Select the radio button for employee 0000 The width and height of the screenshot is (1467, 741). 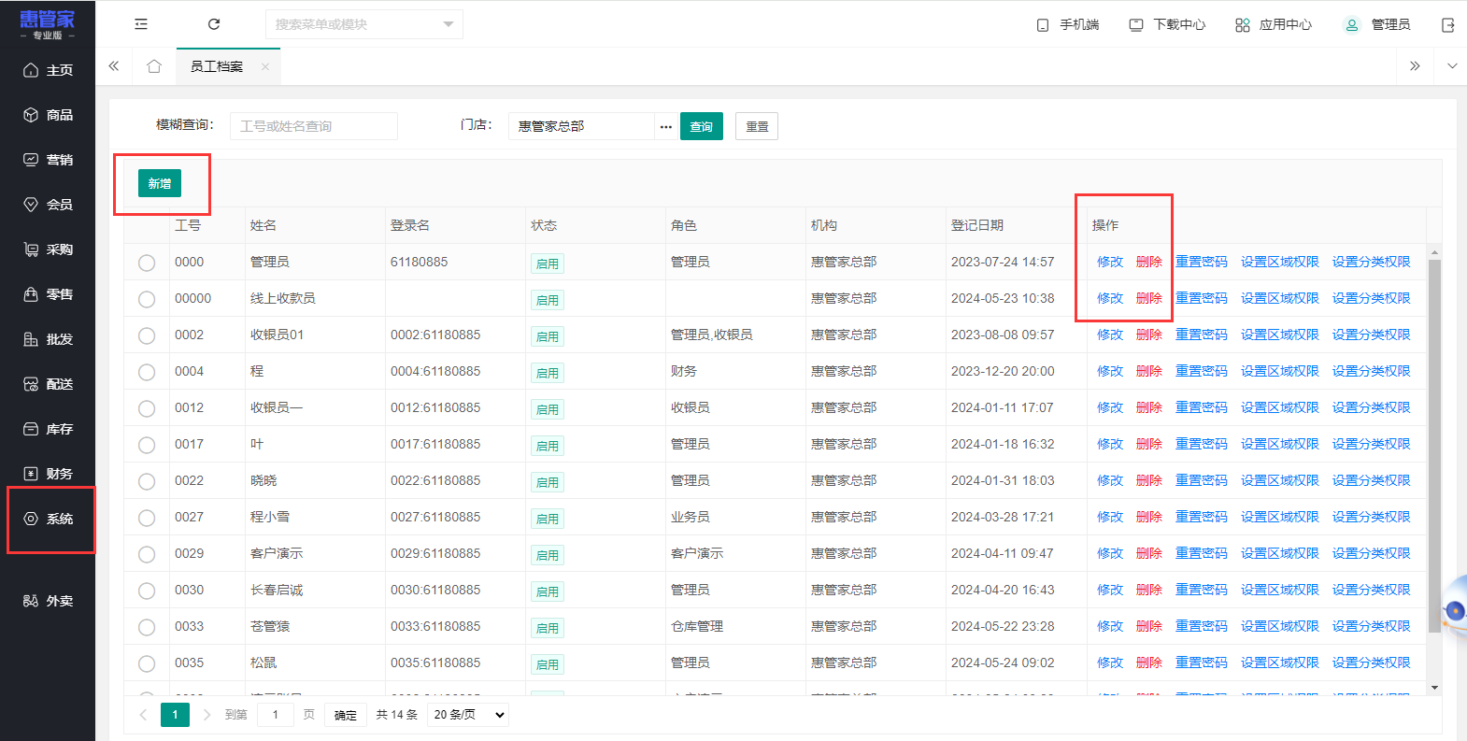147,263
